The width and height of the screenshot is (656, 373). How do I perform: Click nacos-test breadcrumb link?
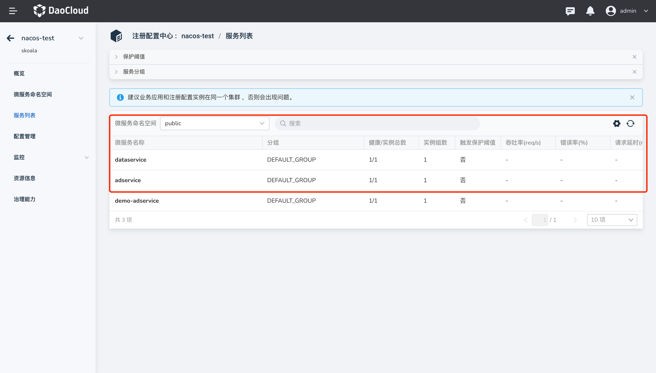[197, 36]
